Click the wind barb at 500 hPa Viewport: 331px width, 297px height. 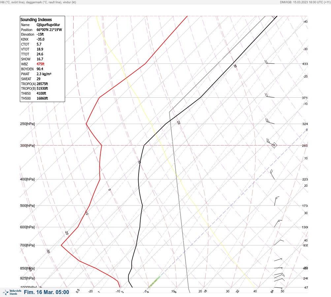[x=276, y=201]
